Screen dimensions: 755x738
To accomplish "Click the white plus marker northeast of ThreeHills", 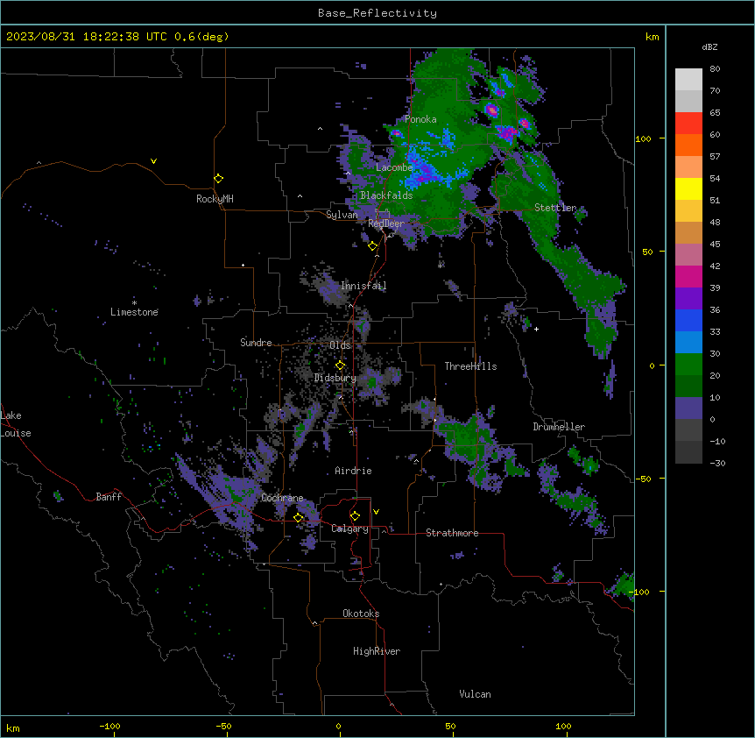I will point(536,329).
